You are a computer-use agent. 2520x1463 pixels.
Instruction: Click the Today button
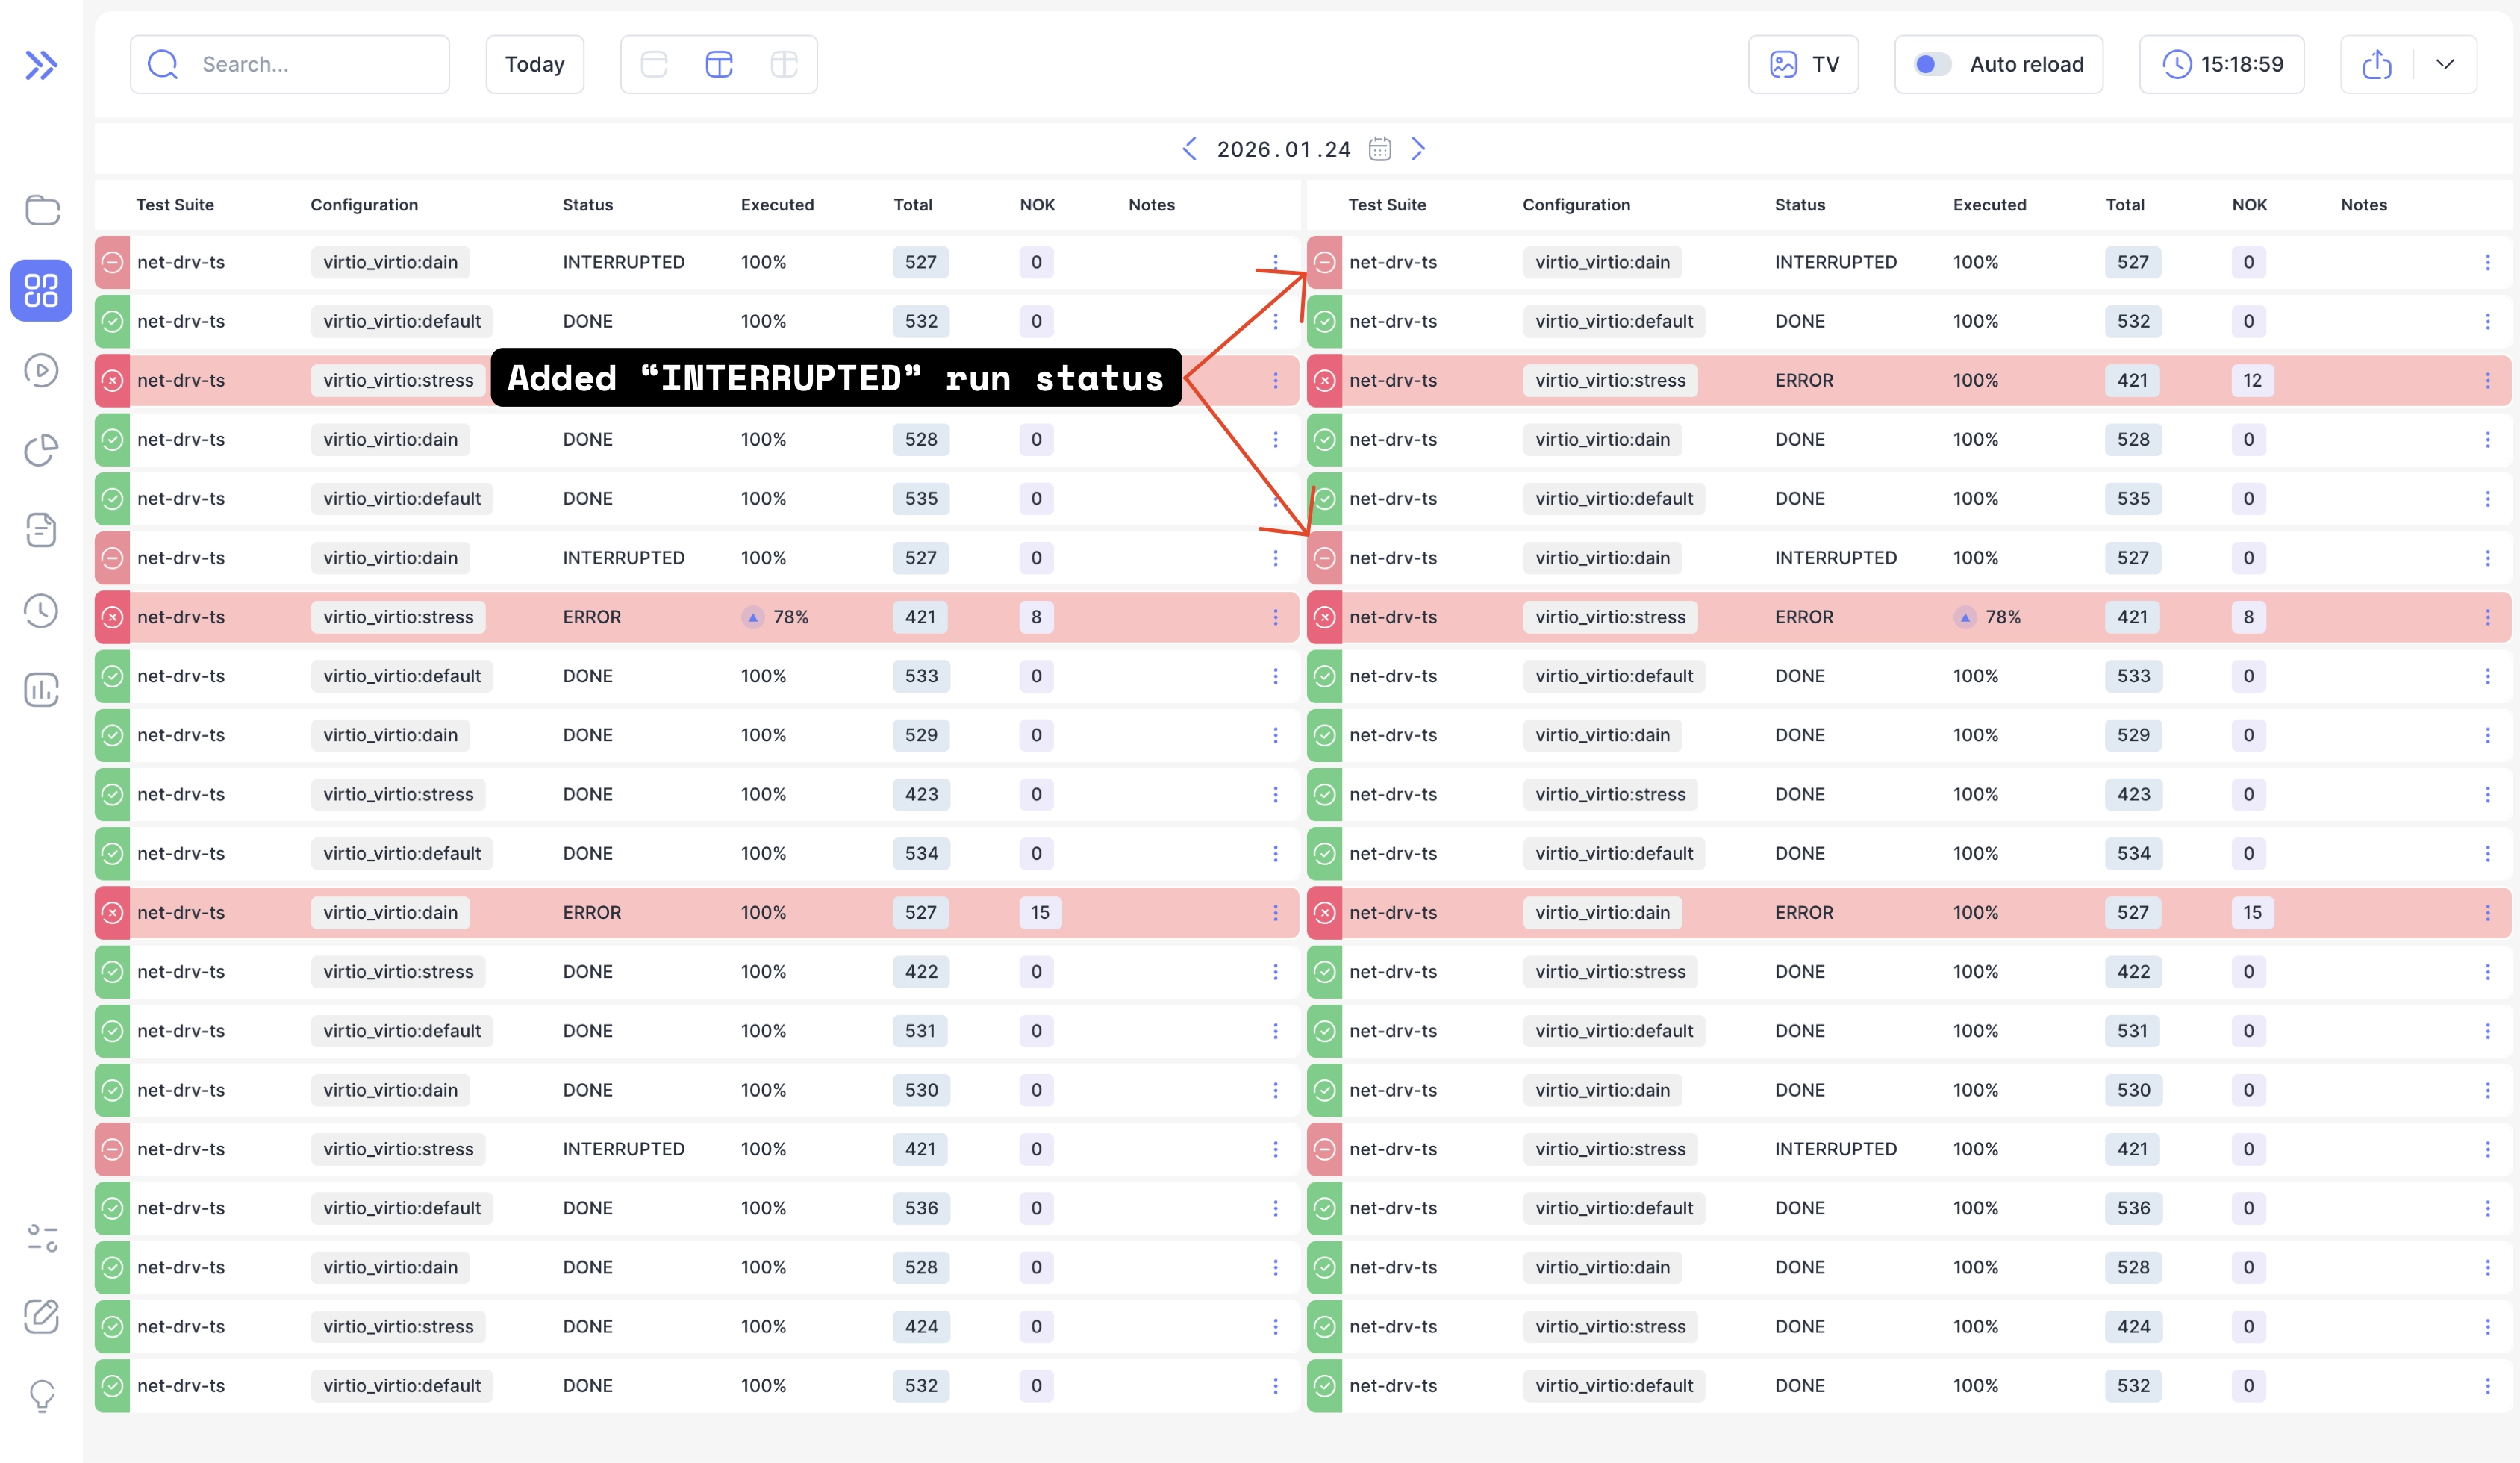[534, 65]
